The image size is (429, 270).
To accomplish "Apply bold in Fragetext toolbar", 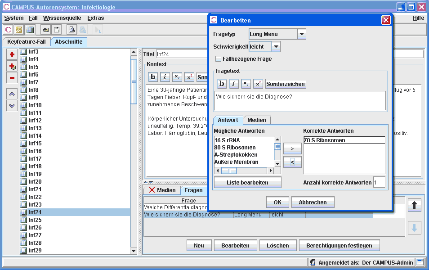I will click(222, 84).
